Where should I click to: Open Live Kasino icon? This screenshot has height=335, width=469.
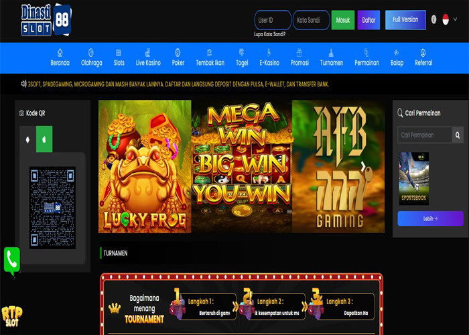(148, 53)
